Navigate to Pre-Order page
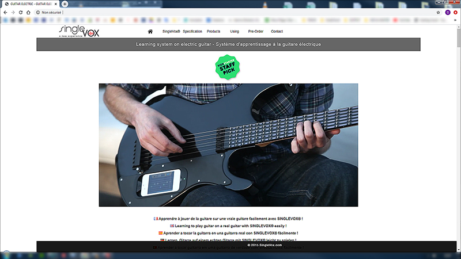Screen dimensions: 461x259 (x=255, y=32)
